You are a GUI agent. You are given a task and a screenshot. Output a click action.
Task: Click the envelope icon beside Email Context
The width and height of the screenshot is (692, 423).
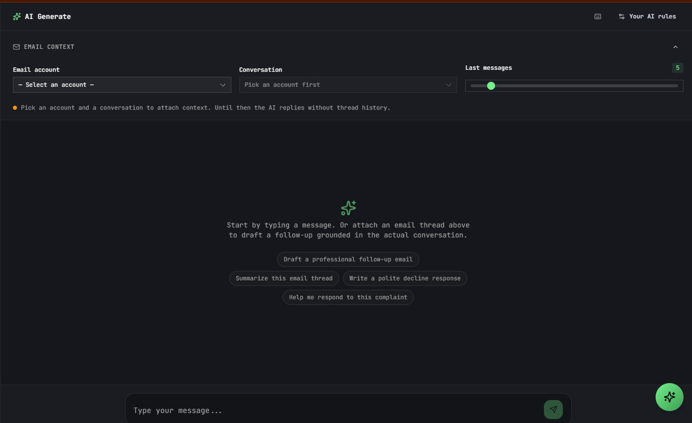pos(16,47)
